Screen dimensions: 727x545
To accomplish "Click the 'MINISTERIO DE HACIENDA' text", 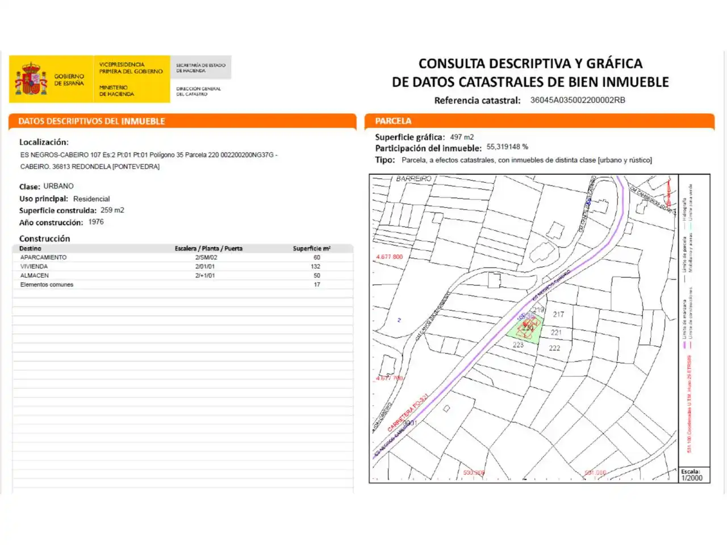I will click(117, 91).
